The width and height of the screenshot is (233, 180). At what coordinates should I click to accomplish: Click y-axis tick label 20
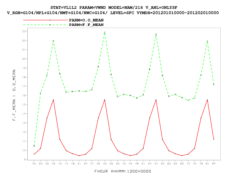[24, 59]
